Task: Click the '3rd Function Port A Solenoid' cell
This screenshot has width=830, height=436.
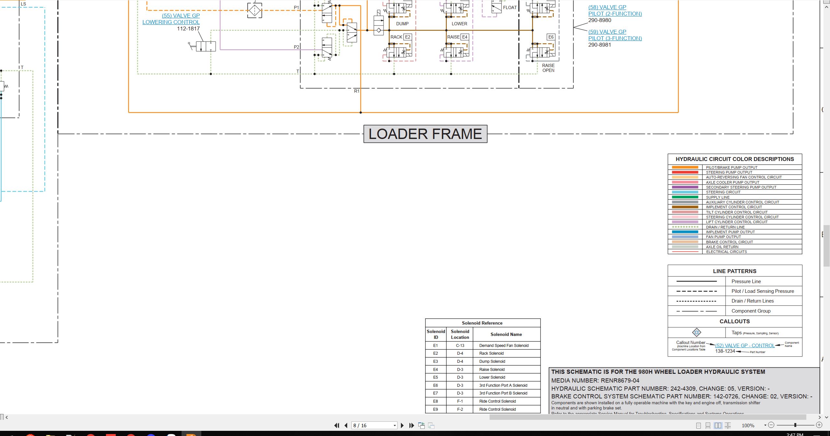Action: click(506, 385)
